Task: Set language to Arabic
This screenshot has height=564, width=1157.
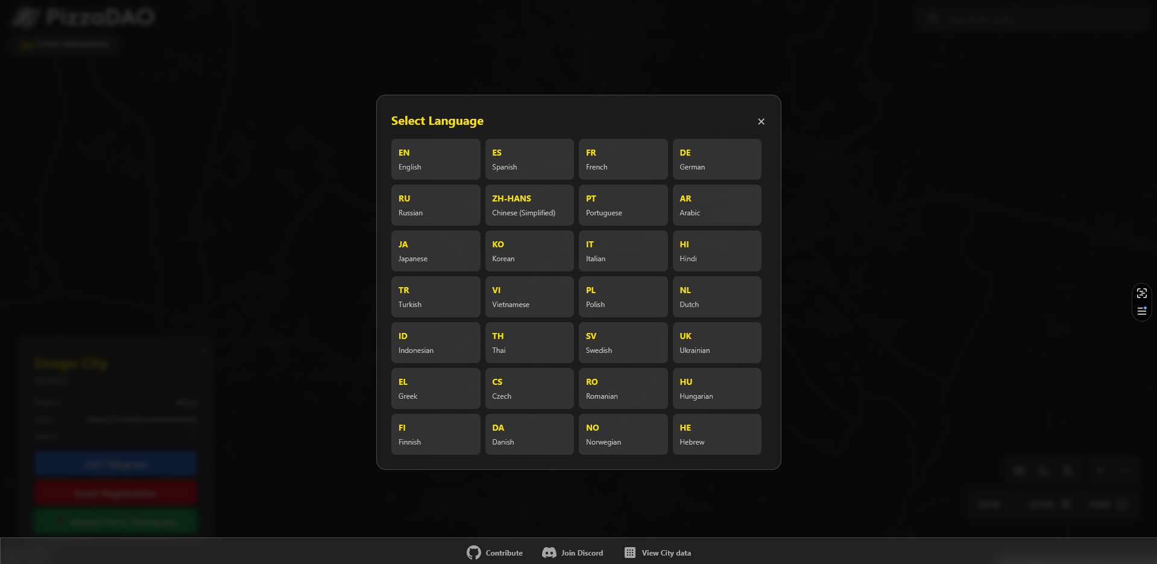Action: pyautogui.click(x=716, y=205)
